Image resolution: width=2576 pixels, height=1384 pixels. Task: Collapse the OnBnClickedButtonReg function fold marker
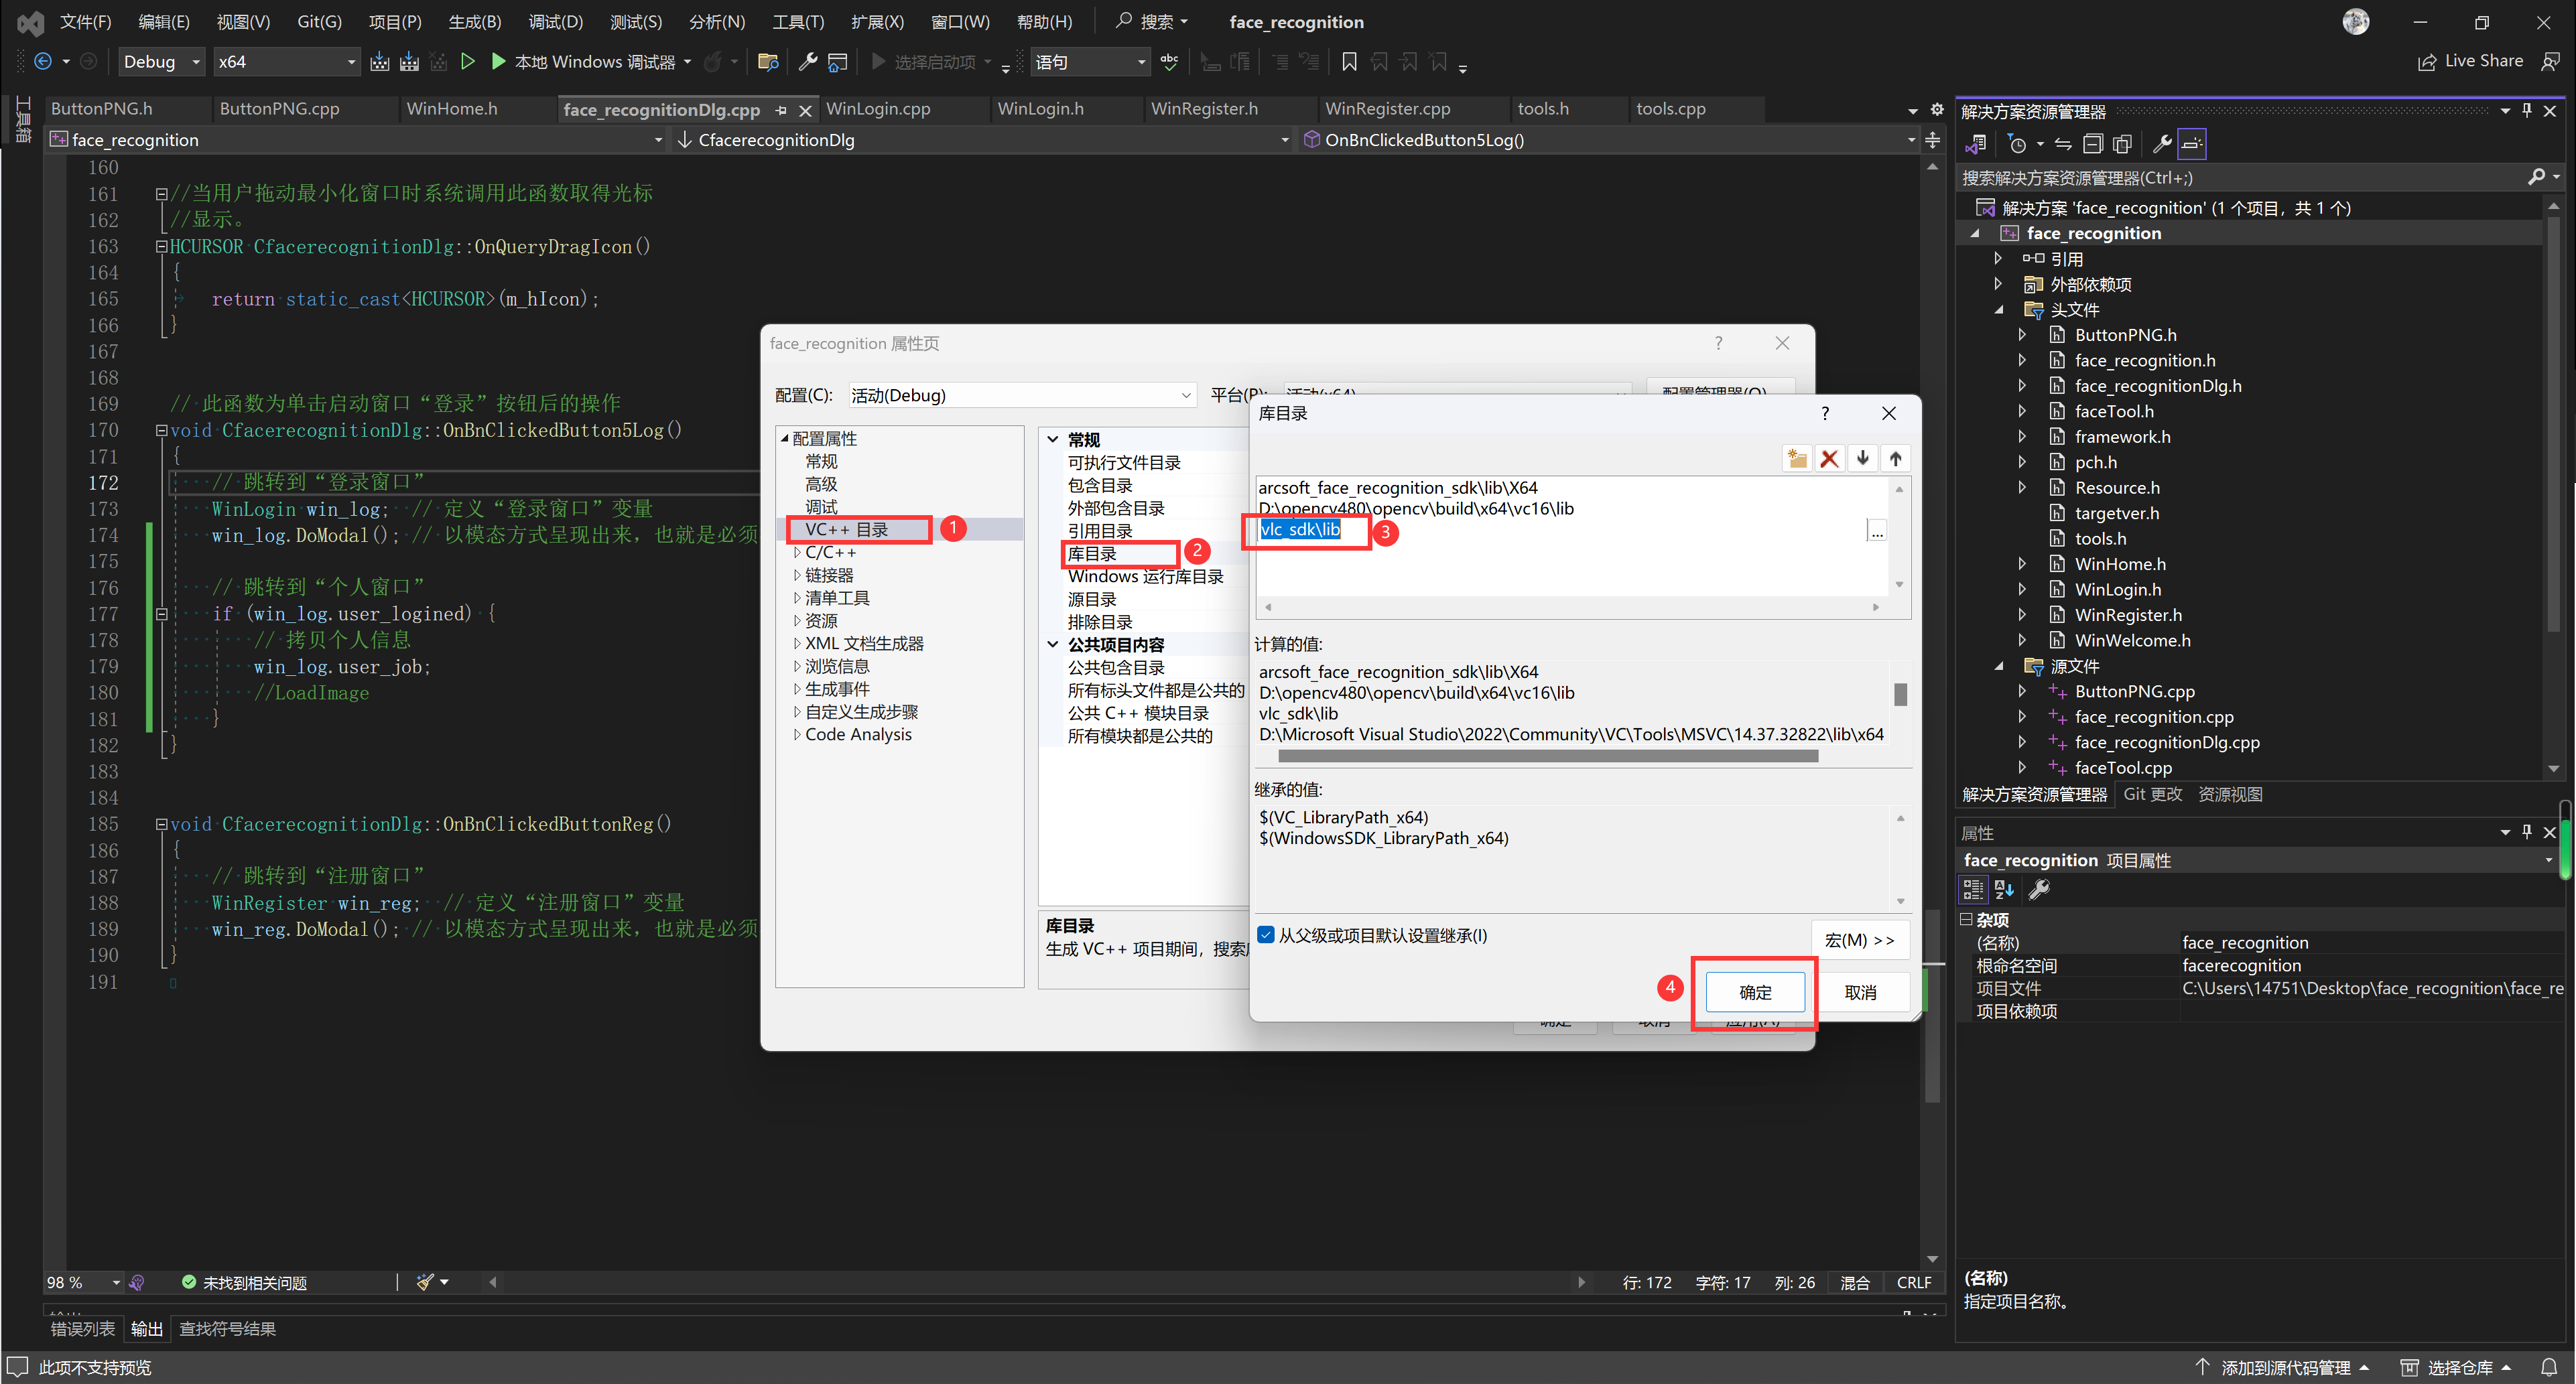click(x=161, y=824)
